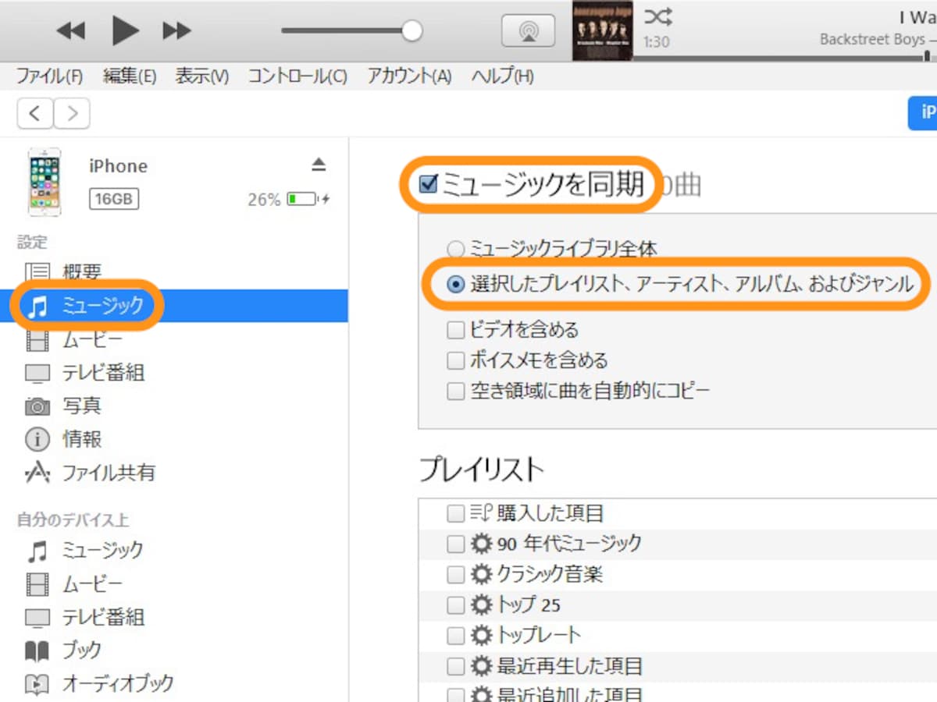The image size is (937, 702).
Task: Select オーディオブック on the device
Action: tap(118, 683)
